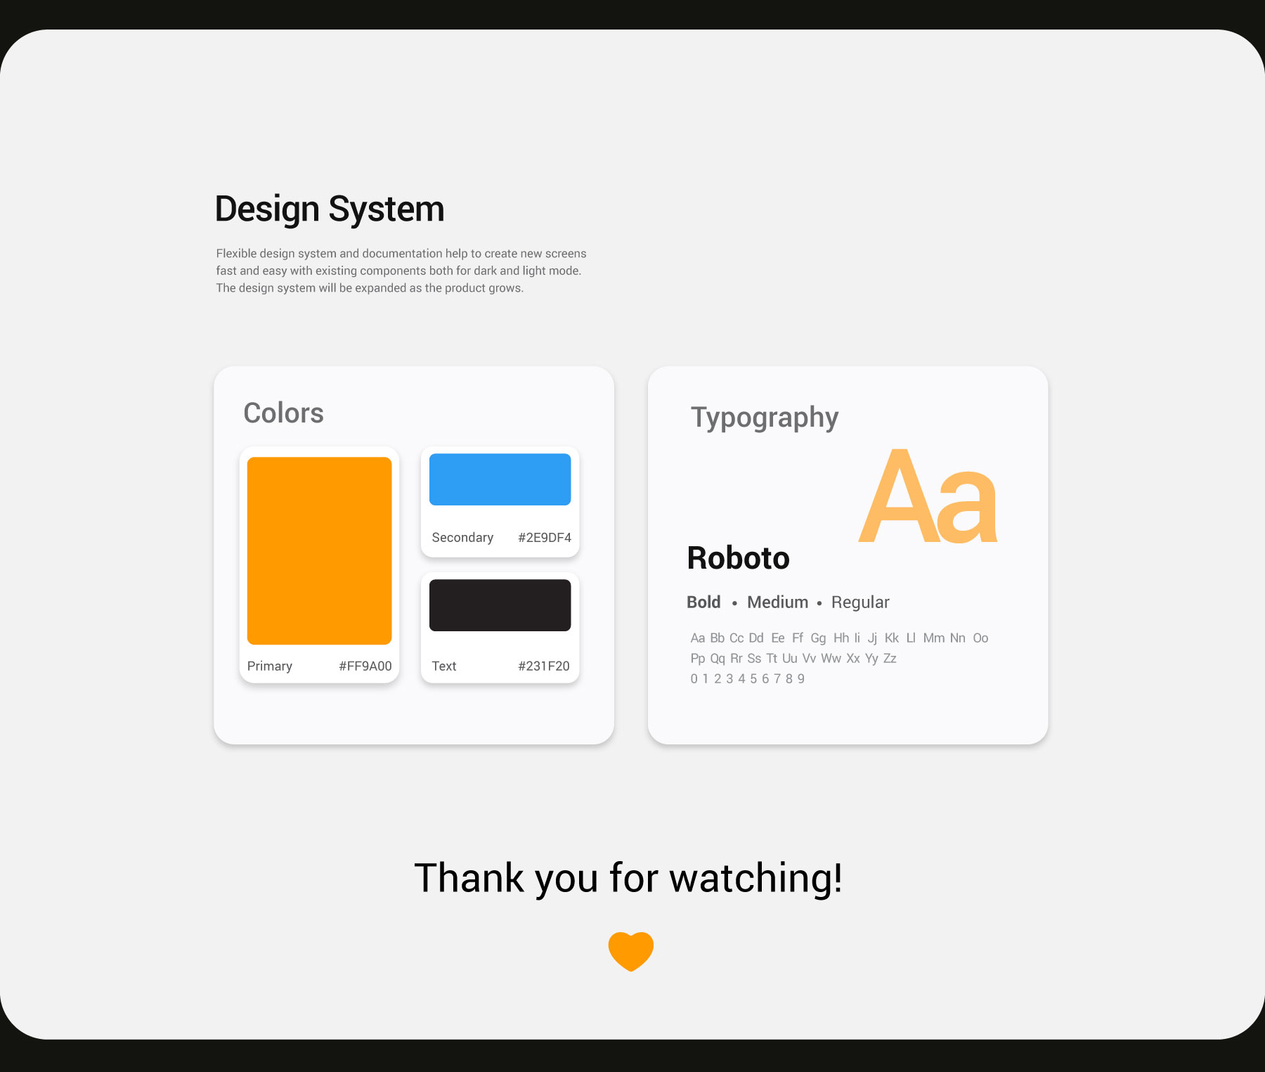Click the Secondary label

click(462, 537)
